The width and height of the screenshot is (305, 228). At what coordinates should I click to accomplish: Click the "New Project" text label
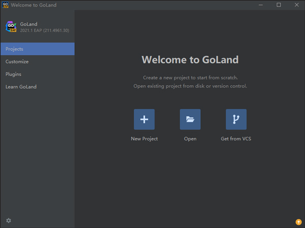pos(144,139)
